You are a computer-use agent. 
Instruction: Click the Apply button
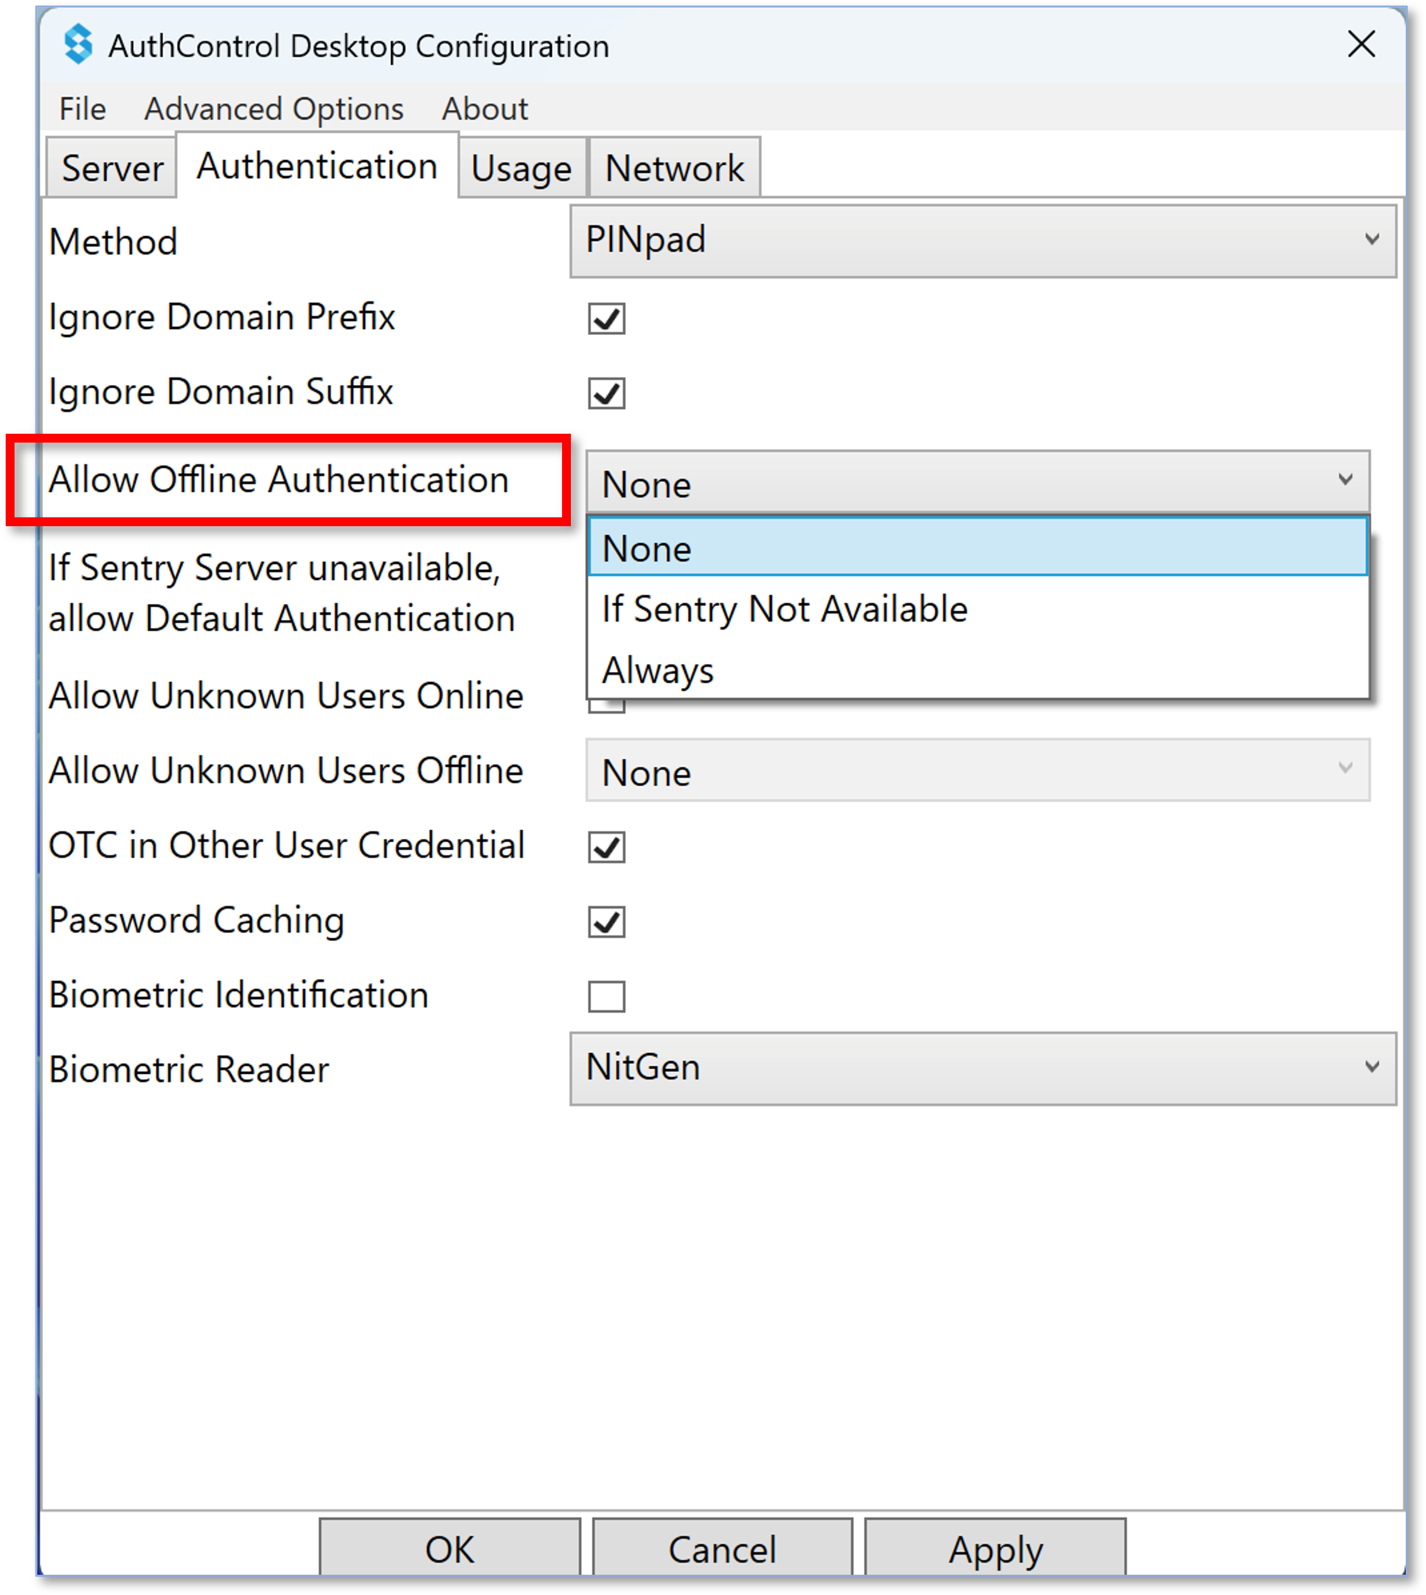point(995,1548)
